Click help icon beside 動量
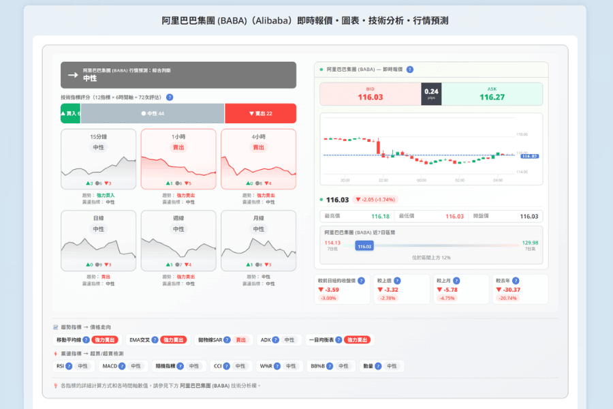Viewport: 613px width, 409px height. click(x=378, y=366)
